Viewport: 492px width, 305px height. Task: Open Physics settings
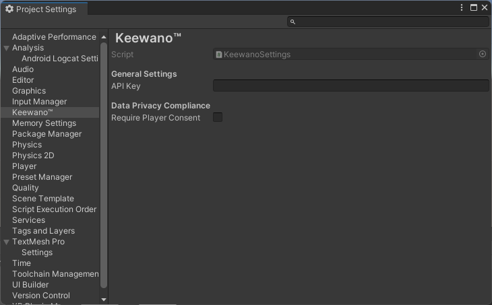(27, 145)
